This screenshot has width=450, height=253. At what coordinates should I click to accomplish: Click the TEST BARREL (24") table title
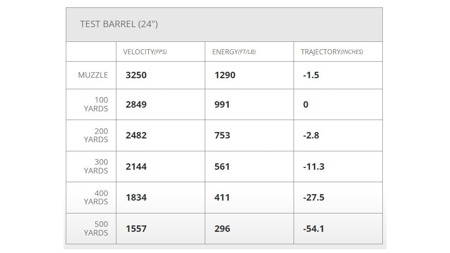tap(119, 24)
